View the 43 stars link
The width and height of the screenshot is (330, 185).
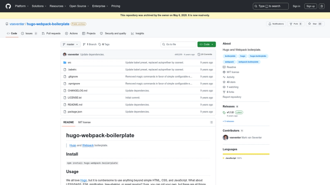[x=229, y=82]
